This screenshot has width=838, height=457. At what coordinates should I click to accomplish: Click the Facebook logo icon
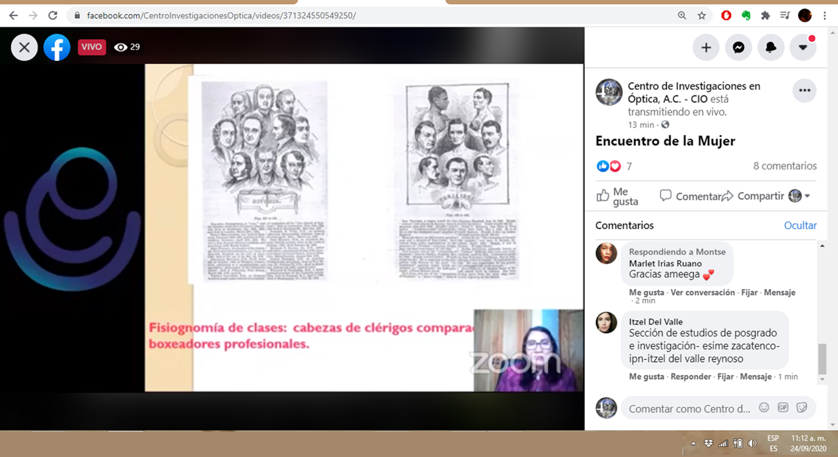(x=57, y=47)
